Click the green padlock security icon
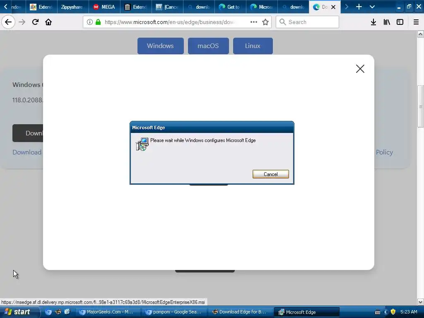 tap(98, 22)
